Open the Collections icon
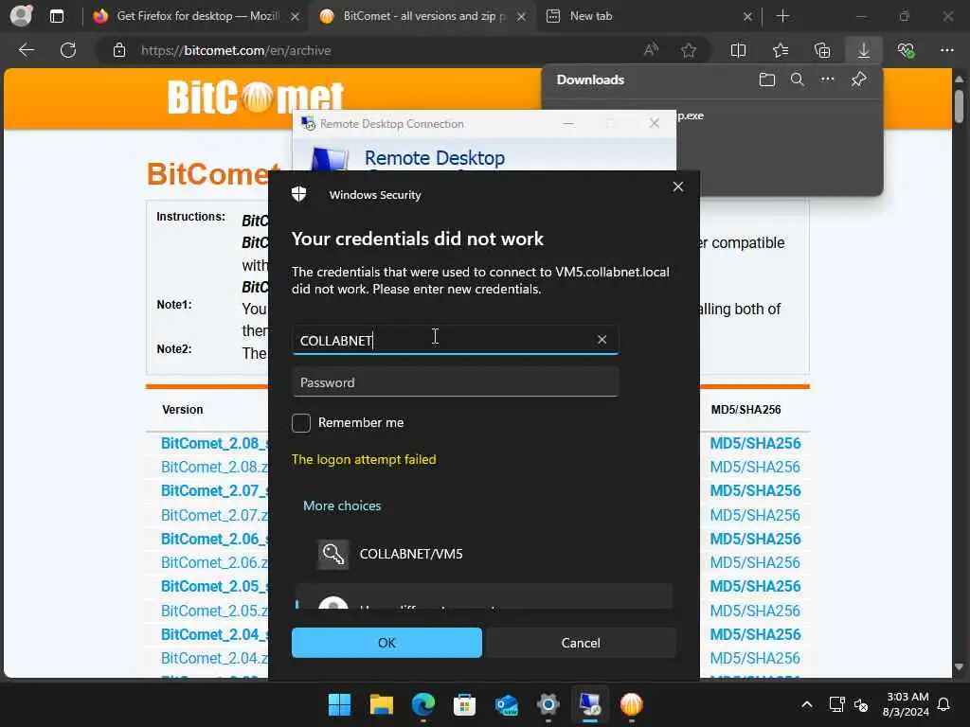The height and width of the screenshot is (727, 970). point(822,50)
